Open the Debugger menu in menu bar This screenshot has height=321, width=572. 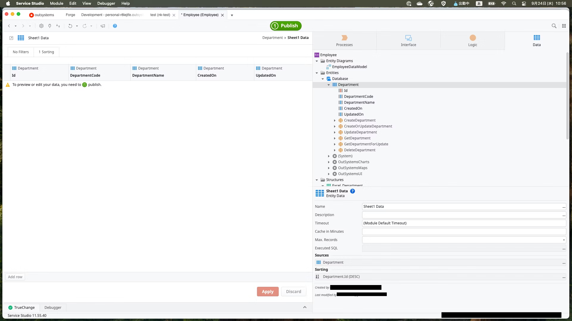106,3
